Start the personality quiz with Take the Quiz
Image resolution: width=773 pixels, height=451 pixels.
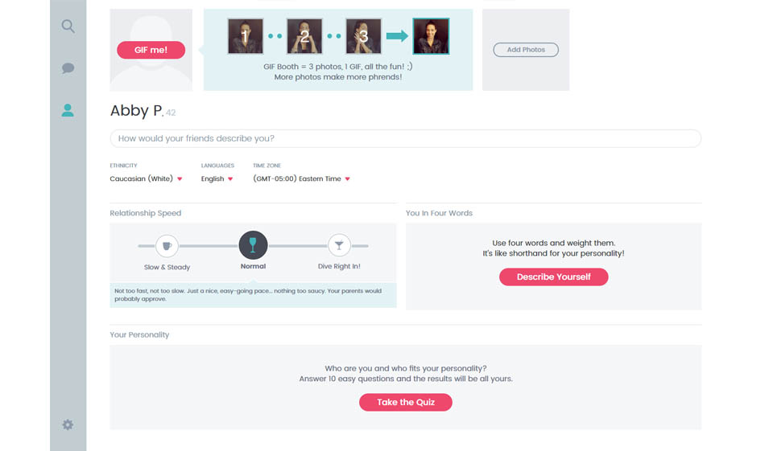click(x=405, y=402)
